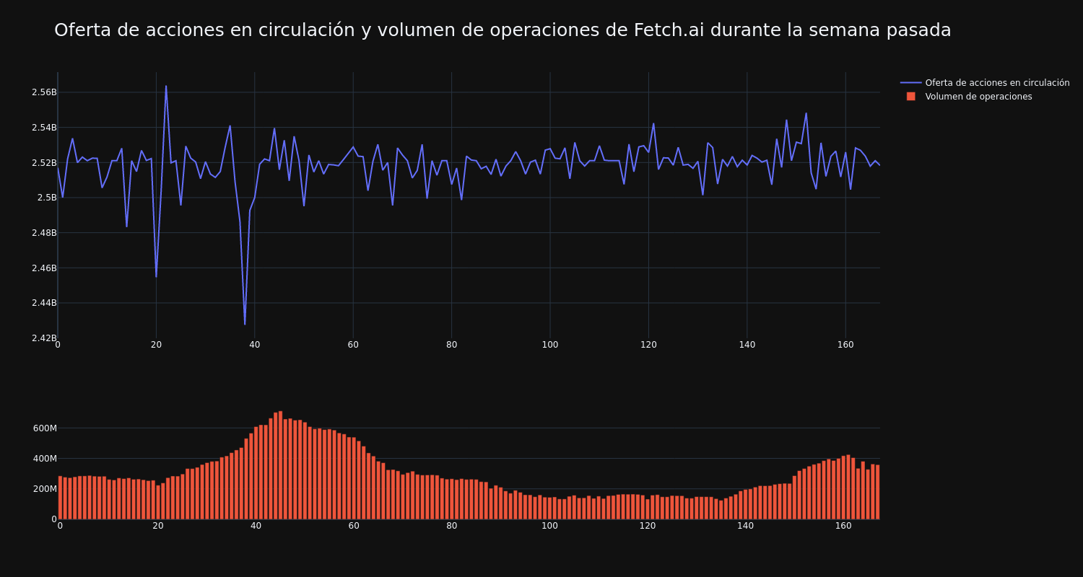Click the lowest dip point of supply line

[x=245, y=325]
